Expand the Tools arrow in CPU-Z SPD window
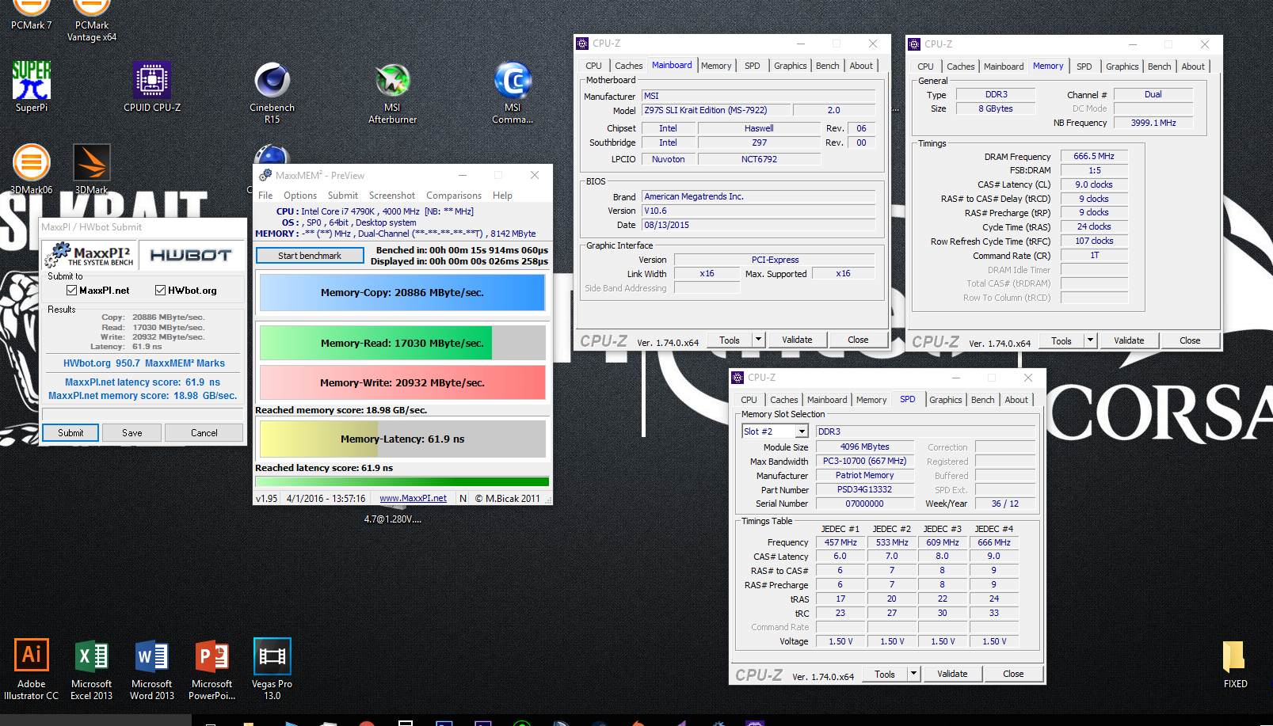This screenshot has height=726, width=1273. [913, 674]
